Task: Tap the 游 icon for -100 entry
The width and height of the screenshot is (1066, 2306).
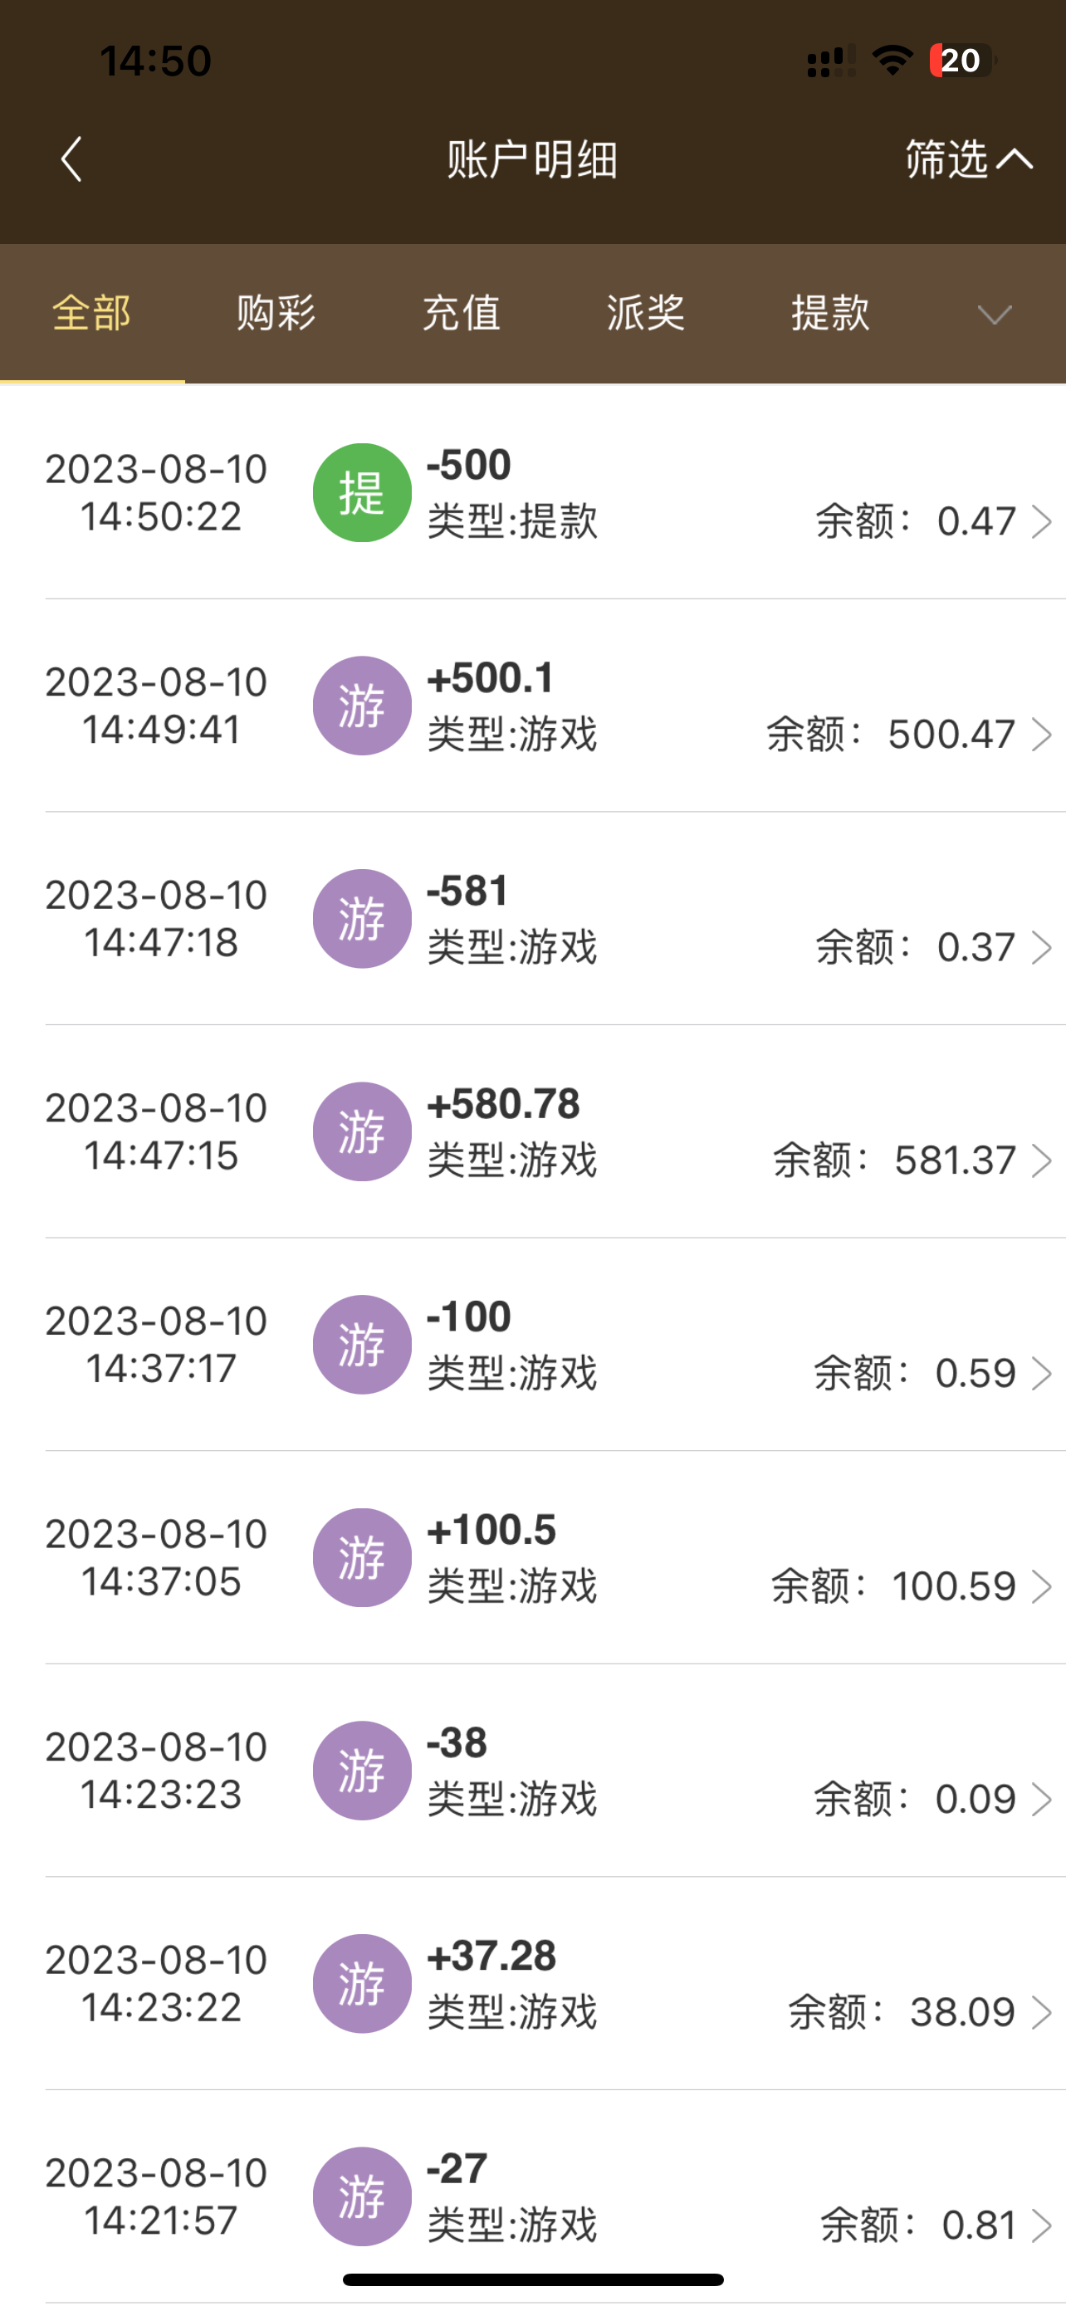Action: (x=362, y=1345)
